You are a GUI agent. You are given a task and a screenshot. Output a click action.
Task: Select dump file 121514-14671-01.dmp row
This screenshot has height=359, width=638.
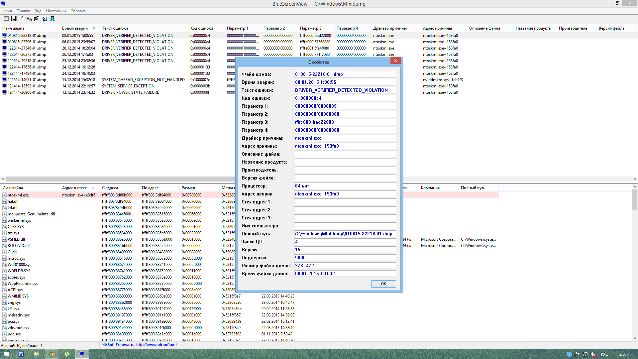coord(27,80)
